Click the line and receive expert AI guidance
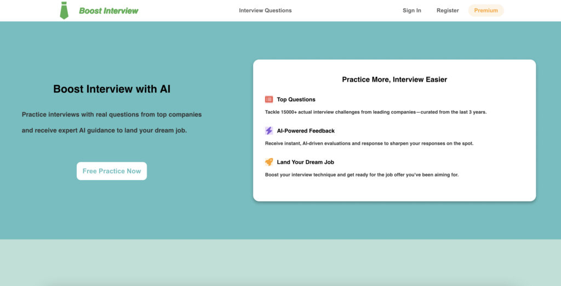This screenshot has width=561, height=286. point(104,130)
